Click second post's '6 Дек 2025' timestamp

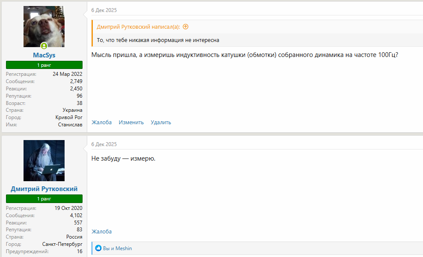(x=104, y=144)
